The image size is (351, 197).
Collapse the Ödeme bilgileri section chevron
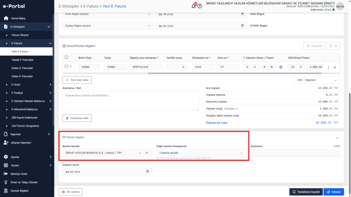point(337,138)
